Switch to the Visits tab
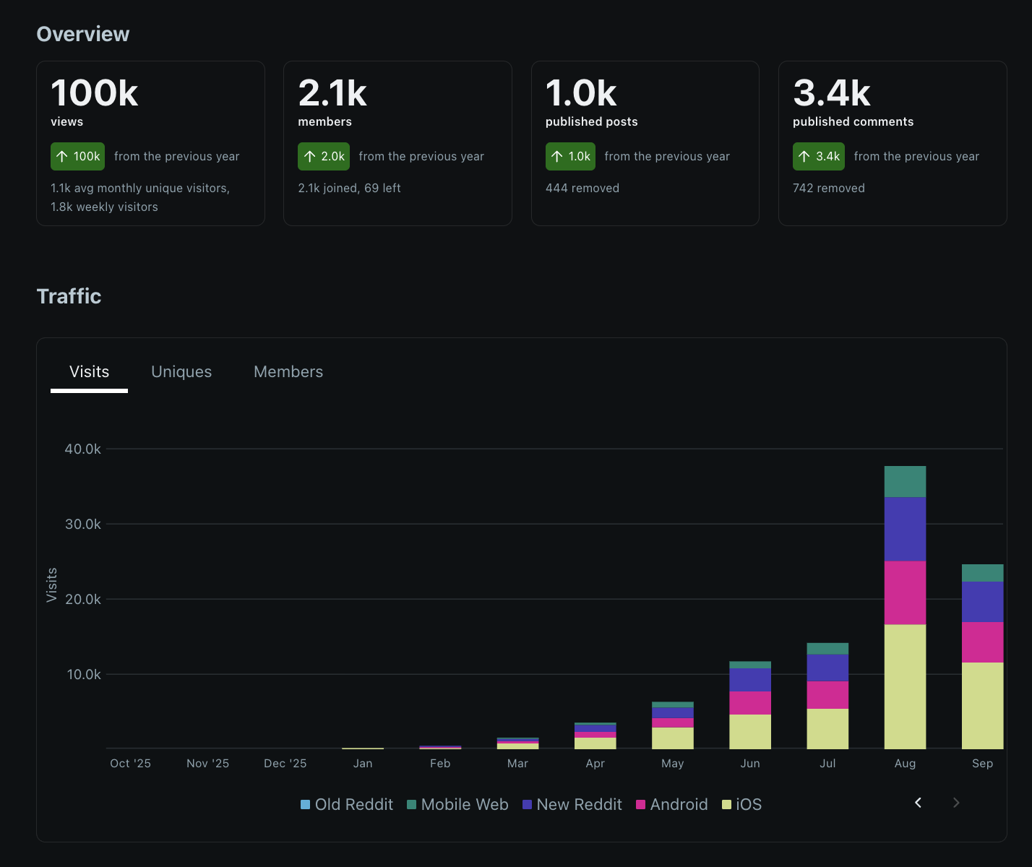The height and width of the screenshot is (867, 1032). coord(89,372)
